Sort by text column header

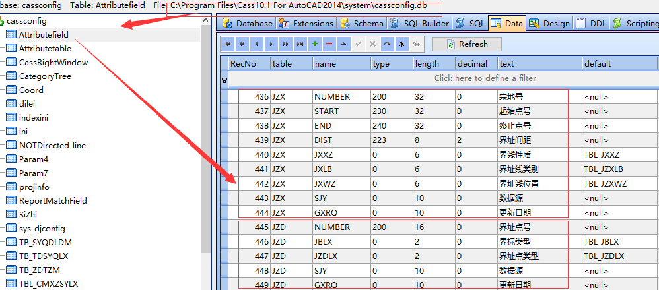(540, 64)
